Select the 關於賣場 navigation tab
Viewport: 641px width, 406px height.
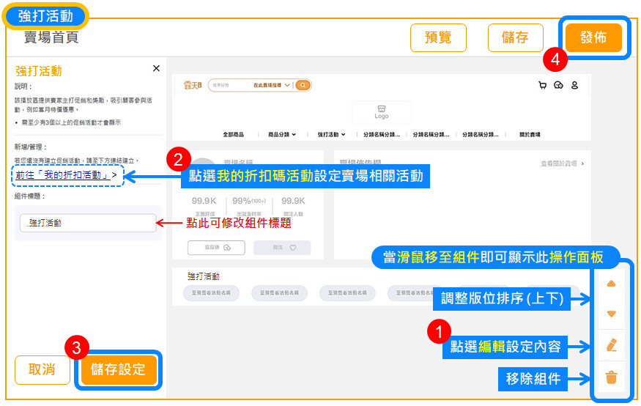[x=525, y=135]
